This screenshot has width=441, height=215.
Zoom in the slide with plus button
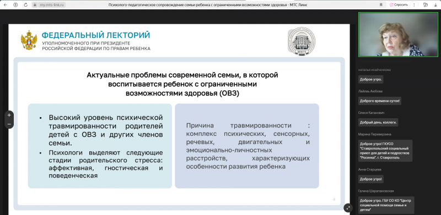click(x=9, y=115)
